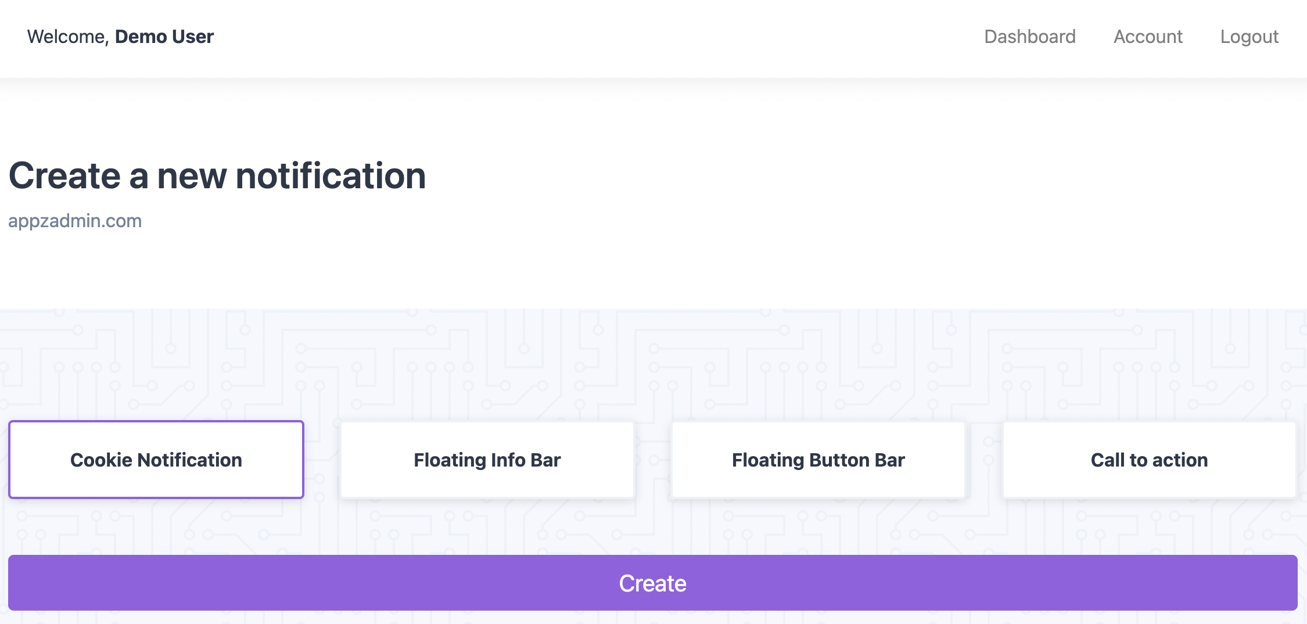The width and height of the screenshot is (1307, 624).
Task: Click the Welcome greeting text
Action: (68, 37)
